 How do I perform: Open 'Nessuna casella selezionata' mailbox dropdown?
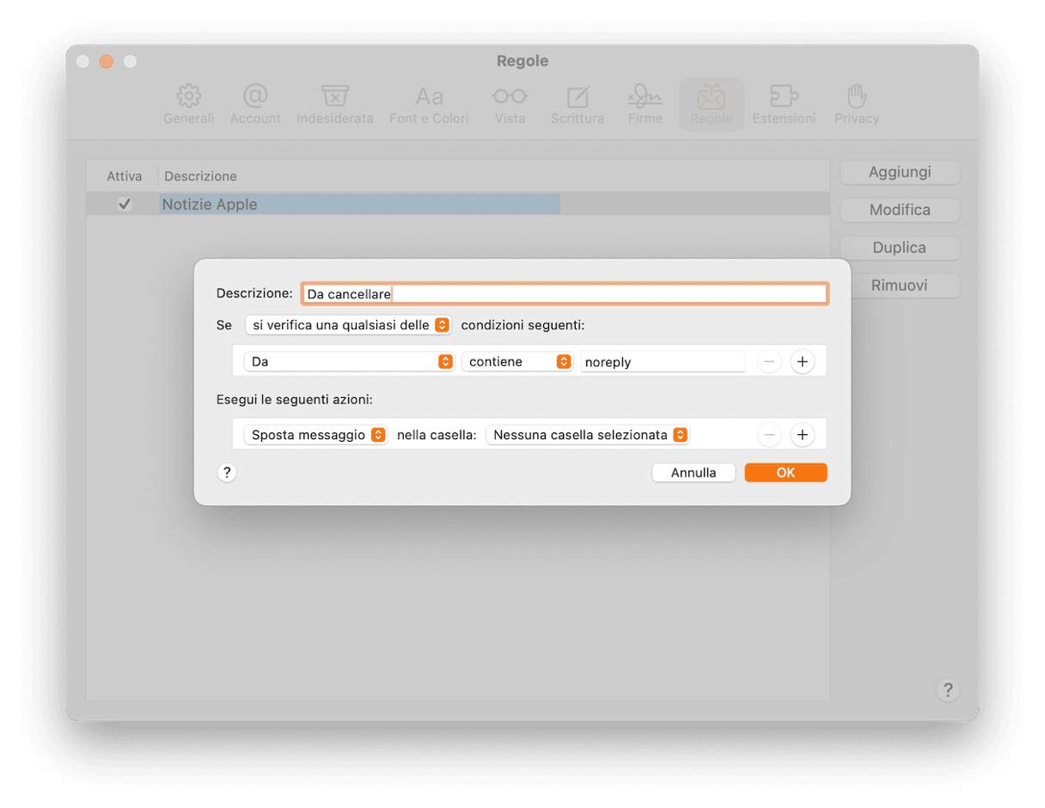[588, 435]
